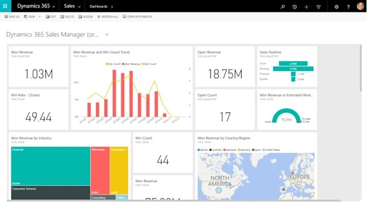Click Refresh All button

tap(107, 17)
